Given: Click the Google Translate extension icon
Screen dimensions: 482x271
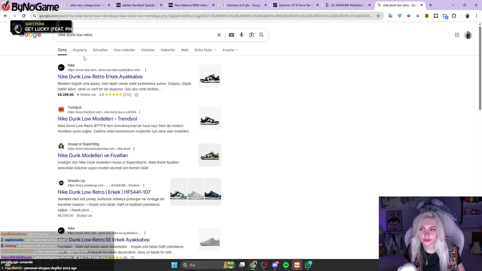Looking at the screenshot, I should pos(390,16).
